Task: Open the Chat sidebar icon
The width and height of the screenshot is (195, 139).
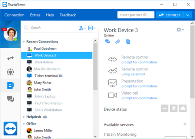Action: click(x=10, y=99)
